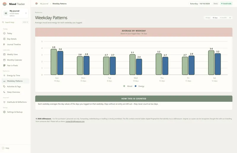Click the Year in Pixels grid icon
This screenshot has width=237, height=153.
4,65
